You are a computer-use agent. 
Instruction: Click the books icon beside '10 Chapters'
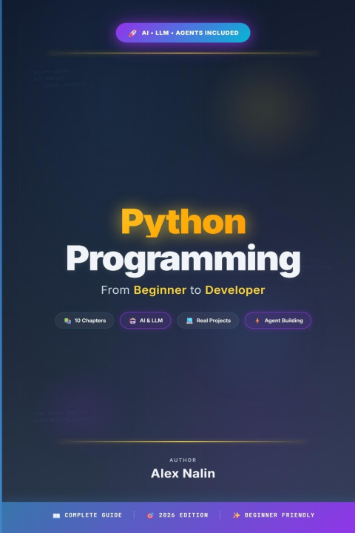pyautogui.click(x=67, y=321)
